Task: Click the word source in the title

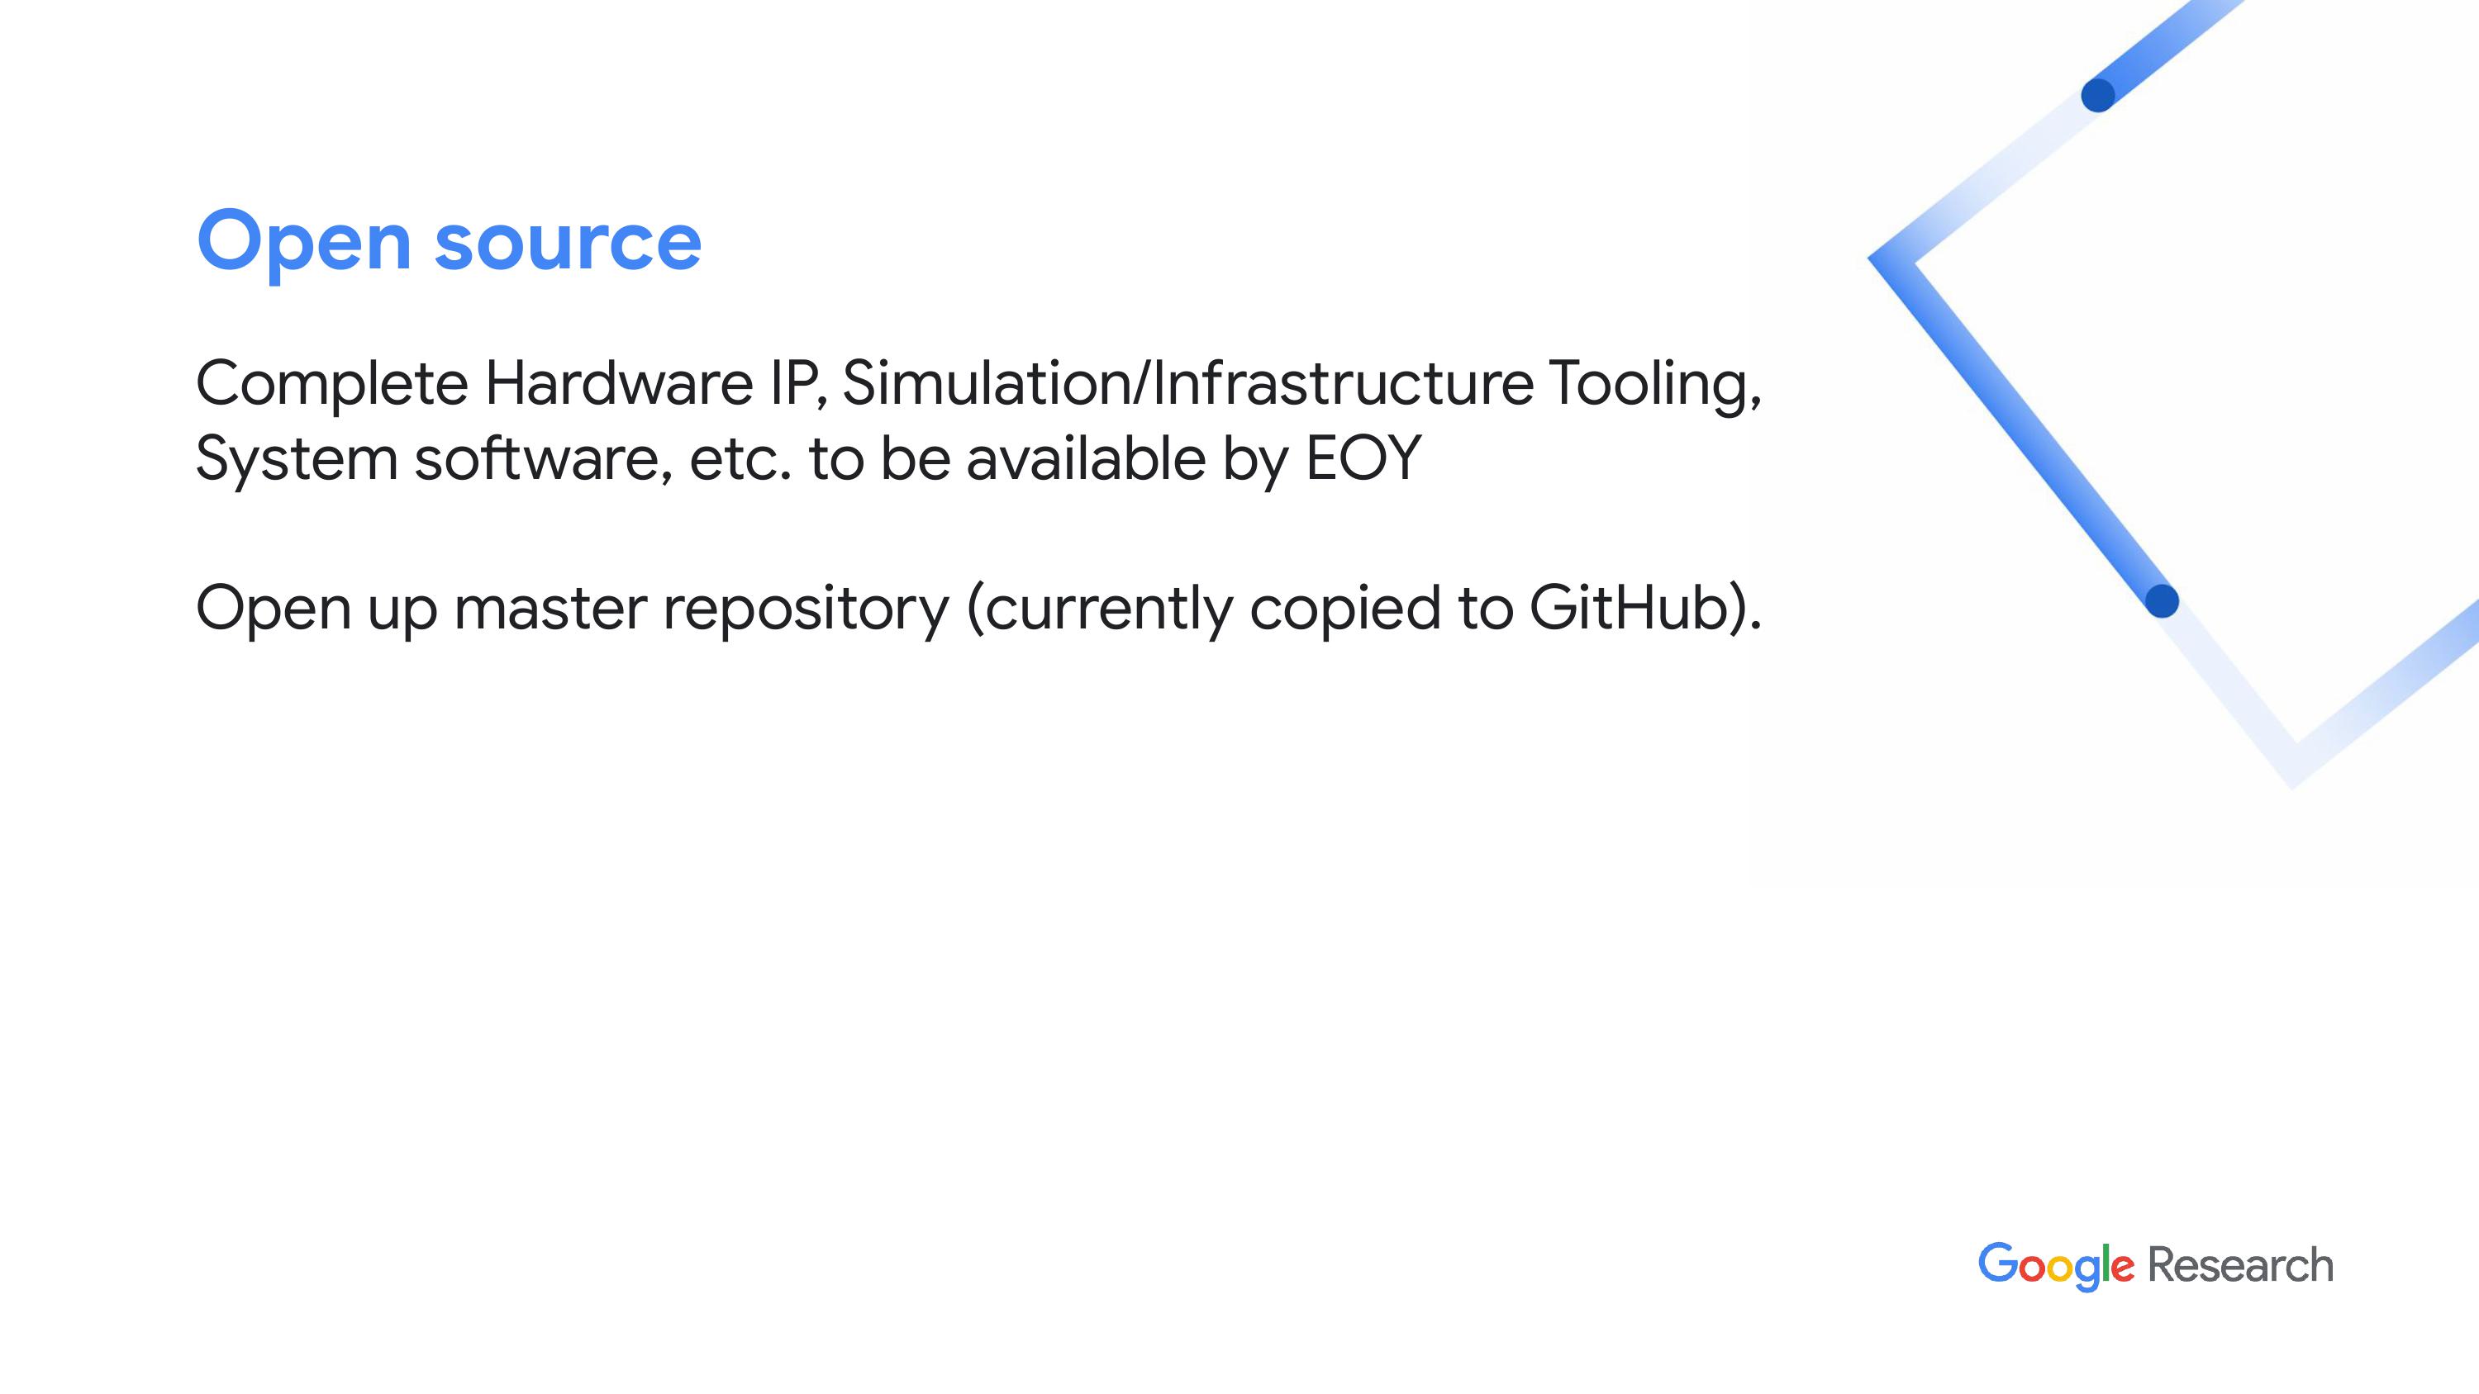Action: [568, 244]
